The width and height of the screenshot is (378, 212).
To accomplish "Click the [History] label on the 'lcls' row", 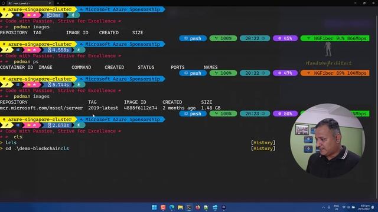I will (263, 143).
